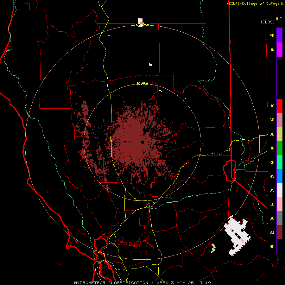Screen dimensions: 285x285
Task: Click the radar site center dot
Action: [142, 142]
